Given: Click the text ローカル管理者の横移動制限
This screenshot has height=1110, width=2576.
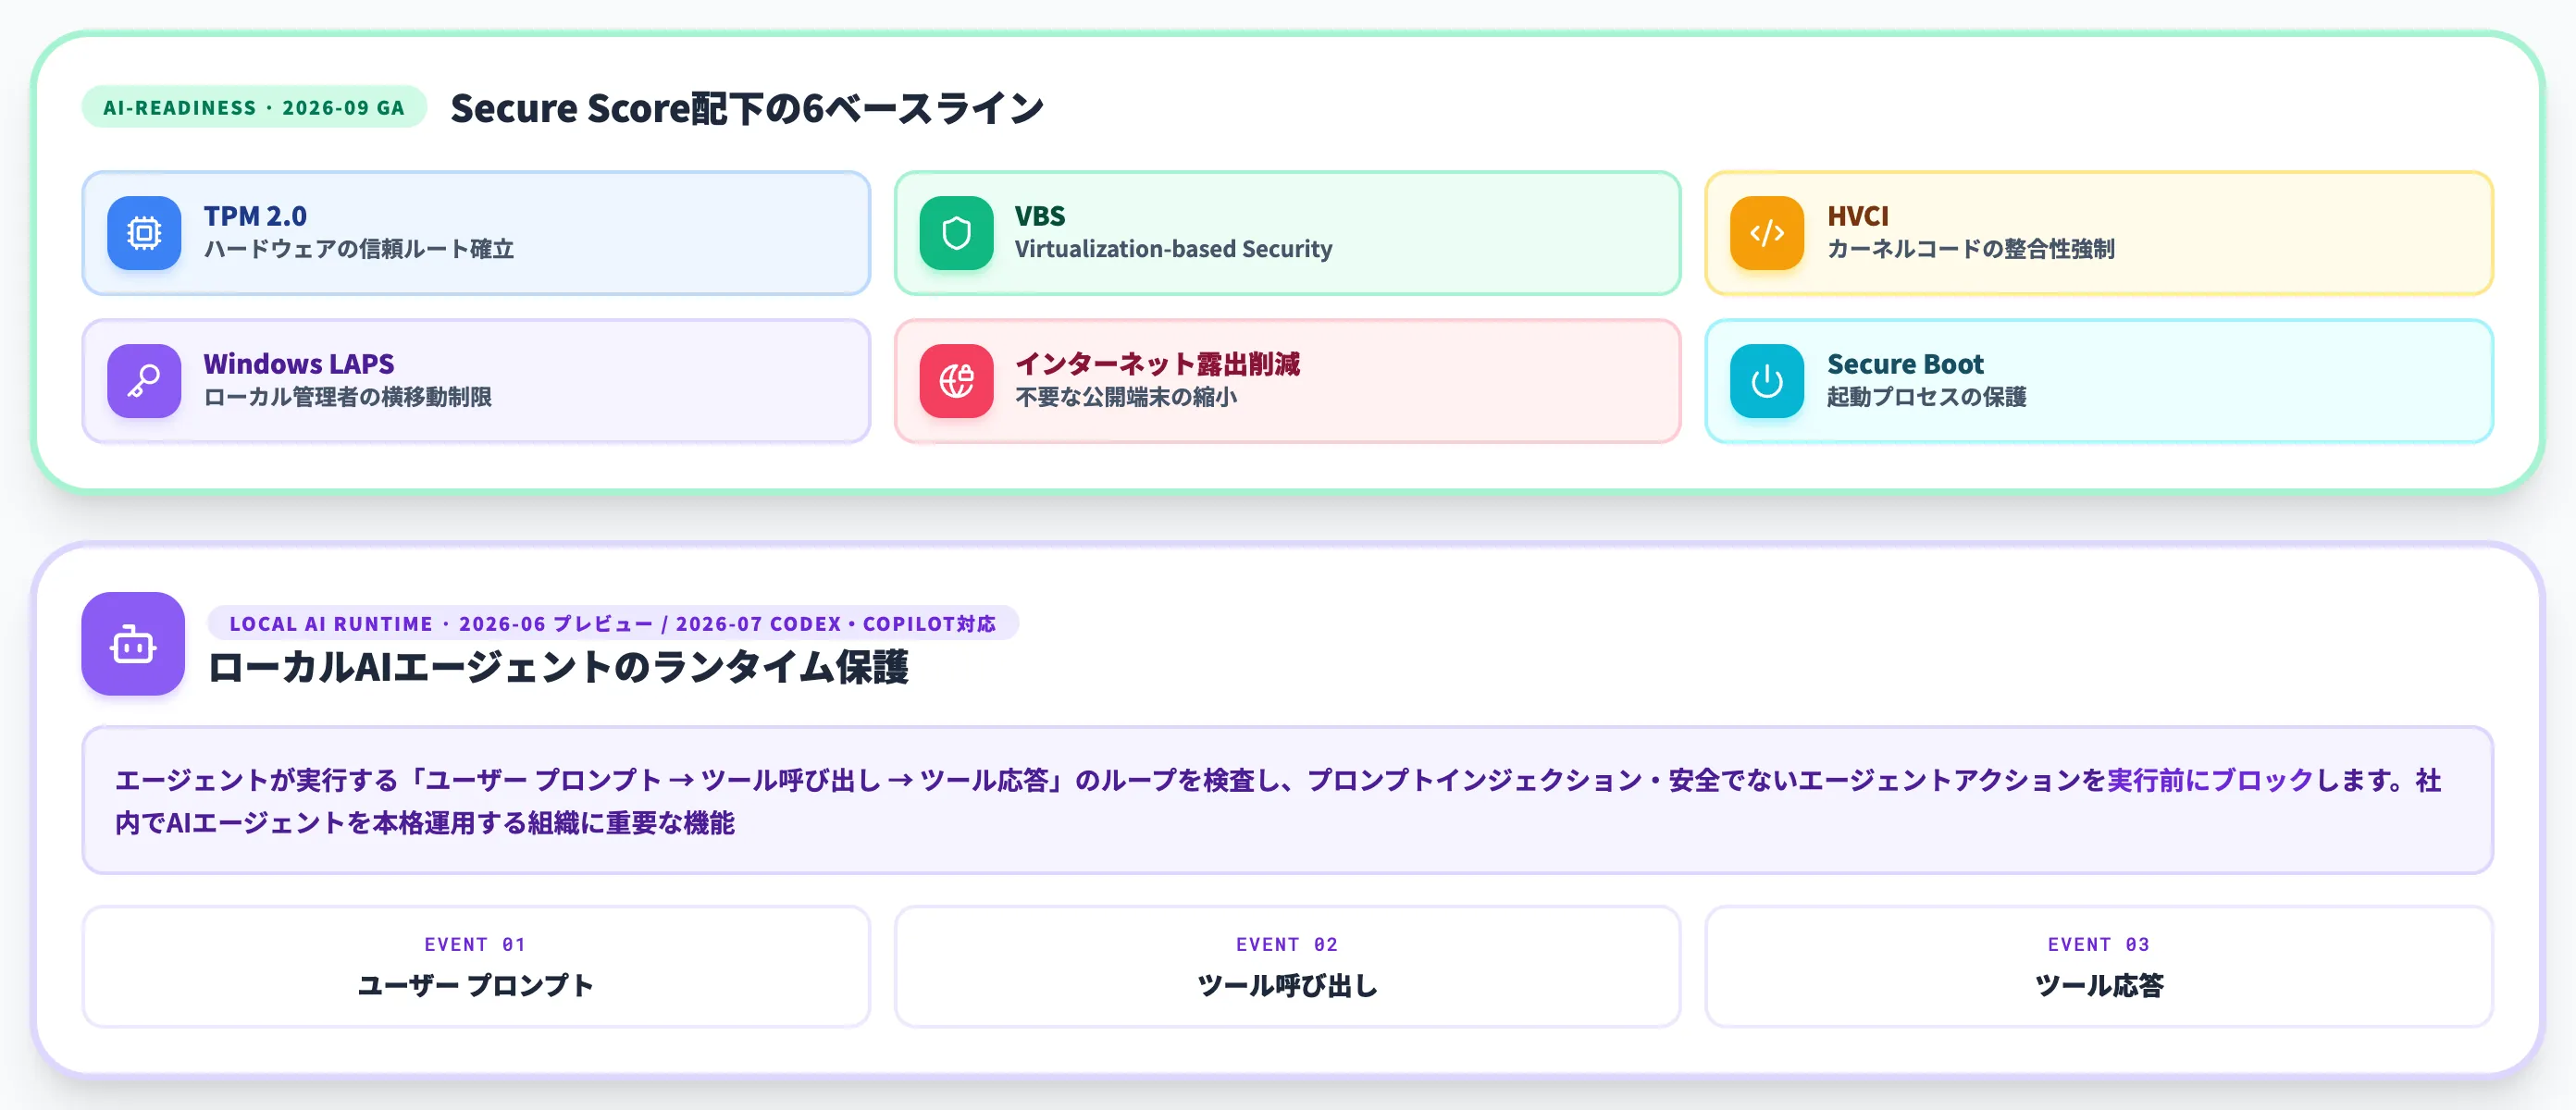Looking at the screenshot, I should pos(348,397).
